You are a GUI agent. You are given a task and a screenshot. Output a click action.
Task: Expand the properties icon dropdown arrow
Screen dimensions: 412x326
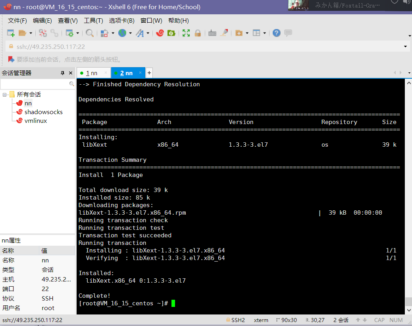pyautogui.click(x=77, y=33)
